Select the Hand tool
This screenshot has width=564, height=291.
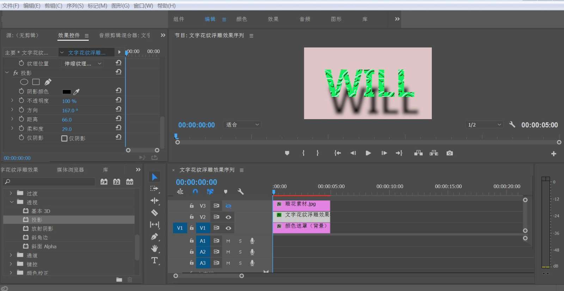coord(154,248)
